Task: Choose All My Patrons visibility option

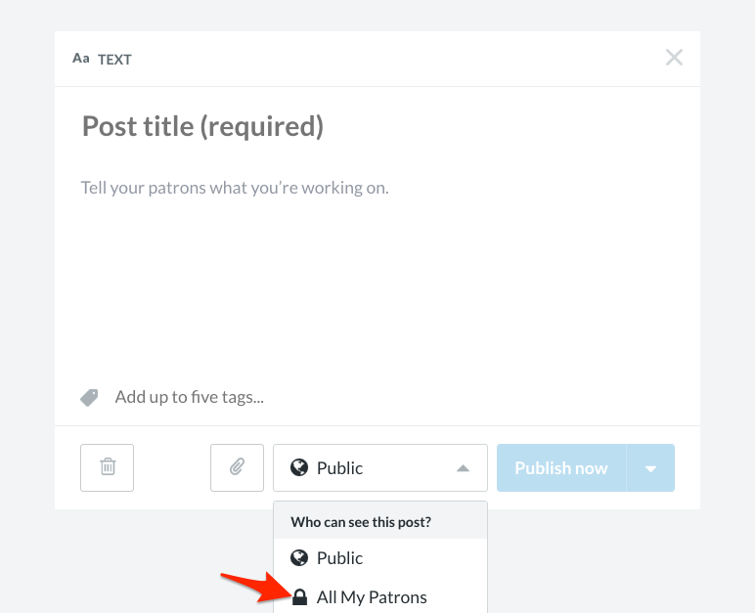Action: (x=372, y=596)
